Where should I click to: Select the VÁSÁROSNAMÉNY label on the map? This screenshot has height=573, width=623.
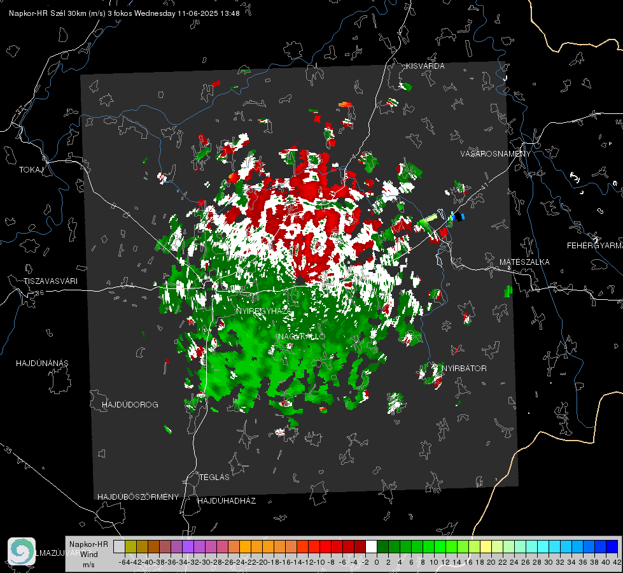click(x=496, y=154)
